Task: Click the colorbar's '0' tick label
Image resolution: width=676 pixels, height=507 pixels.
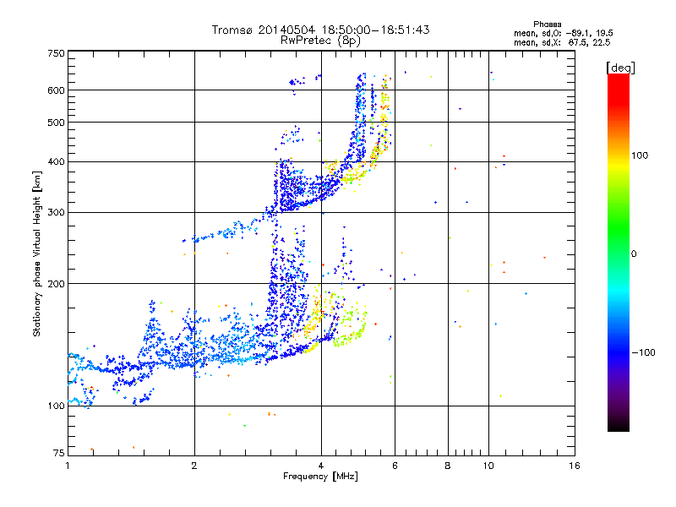Action: point(634,254)
